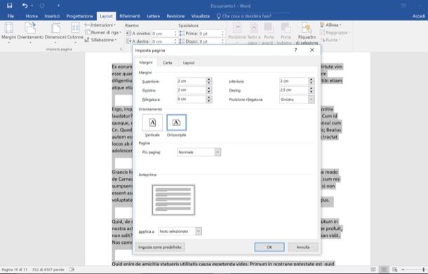Click the proofing icon in status bar
Image resolution: width=428 pixels, height=274 pixels.
72,270
